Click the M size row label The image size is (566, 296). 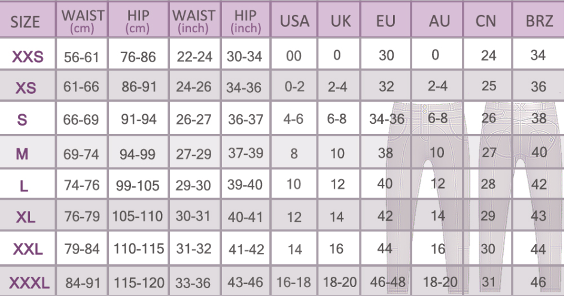[22, 154]
